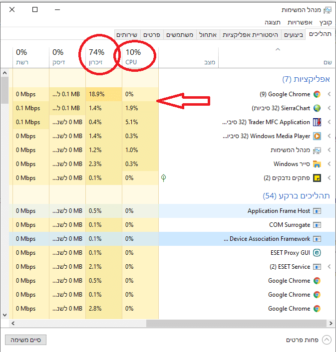336x352 pixels.
Task: Expand the SierraChart process row
Action: point(330,108)
